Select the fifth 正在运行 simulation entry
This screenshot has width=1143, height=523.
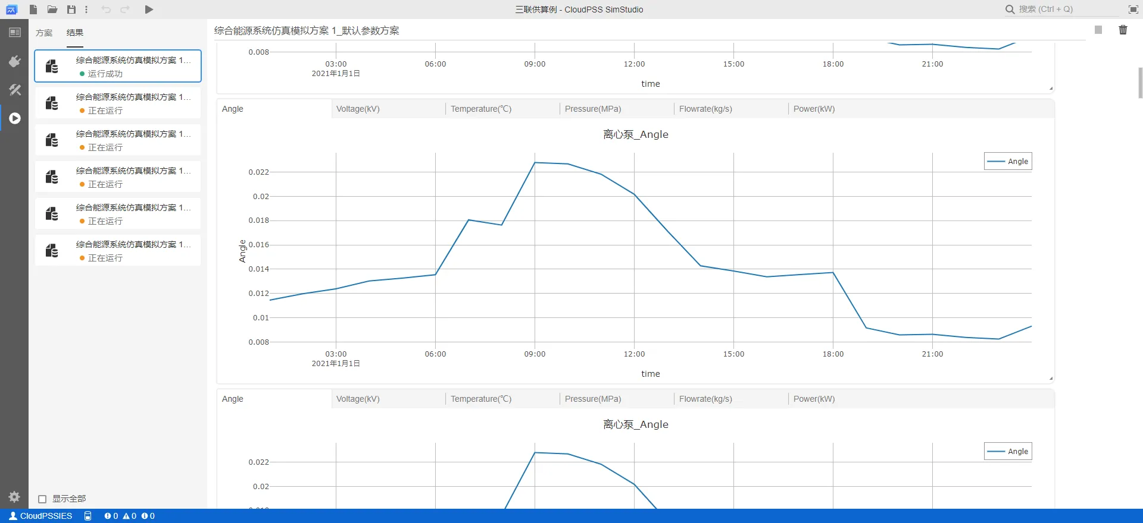click(x=118, y=250)
